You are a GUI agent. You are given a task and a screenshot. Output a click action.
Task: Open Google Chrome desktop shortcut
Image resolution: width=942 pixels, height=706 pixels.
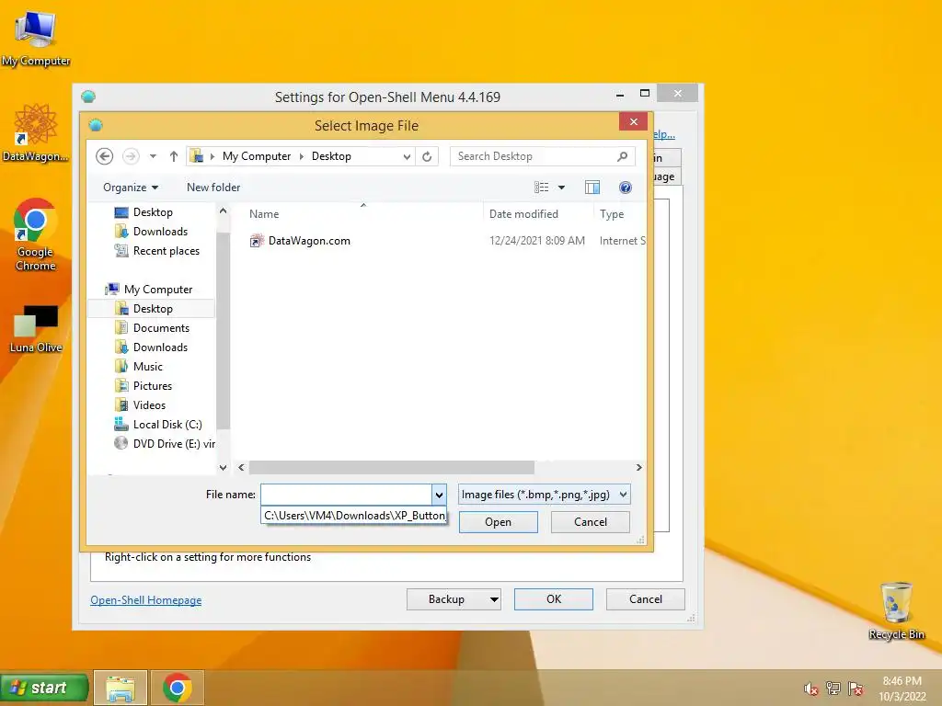click(x=36, y=234)
